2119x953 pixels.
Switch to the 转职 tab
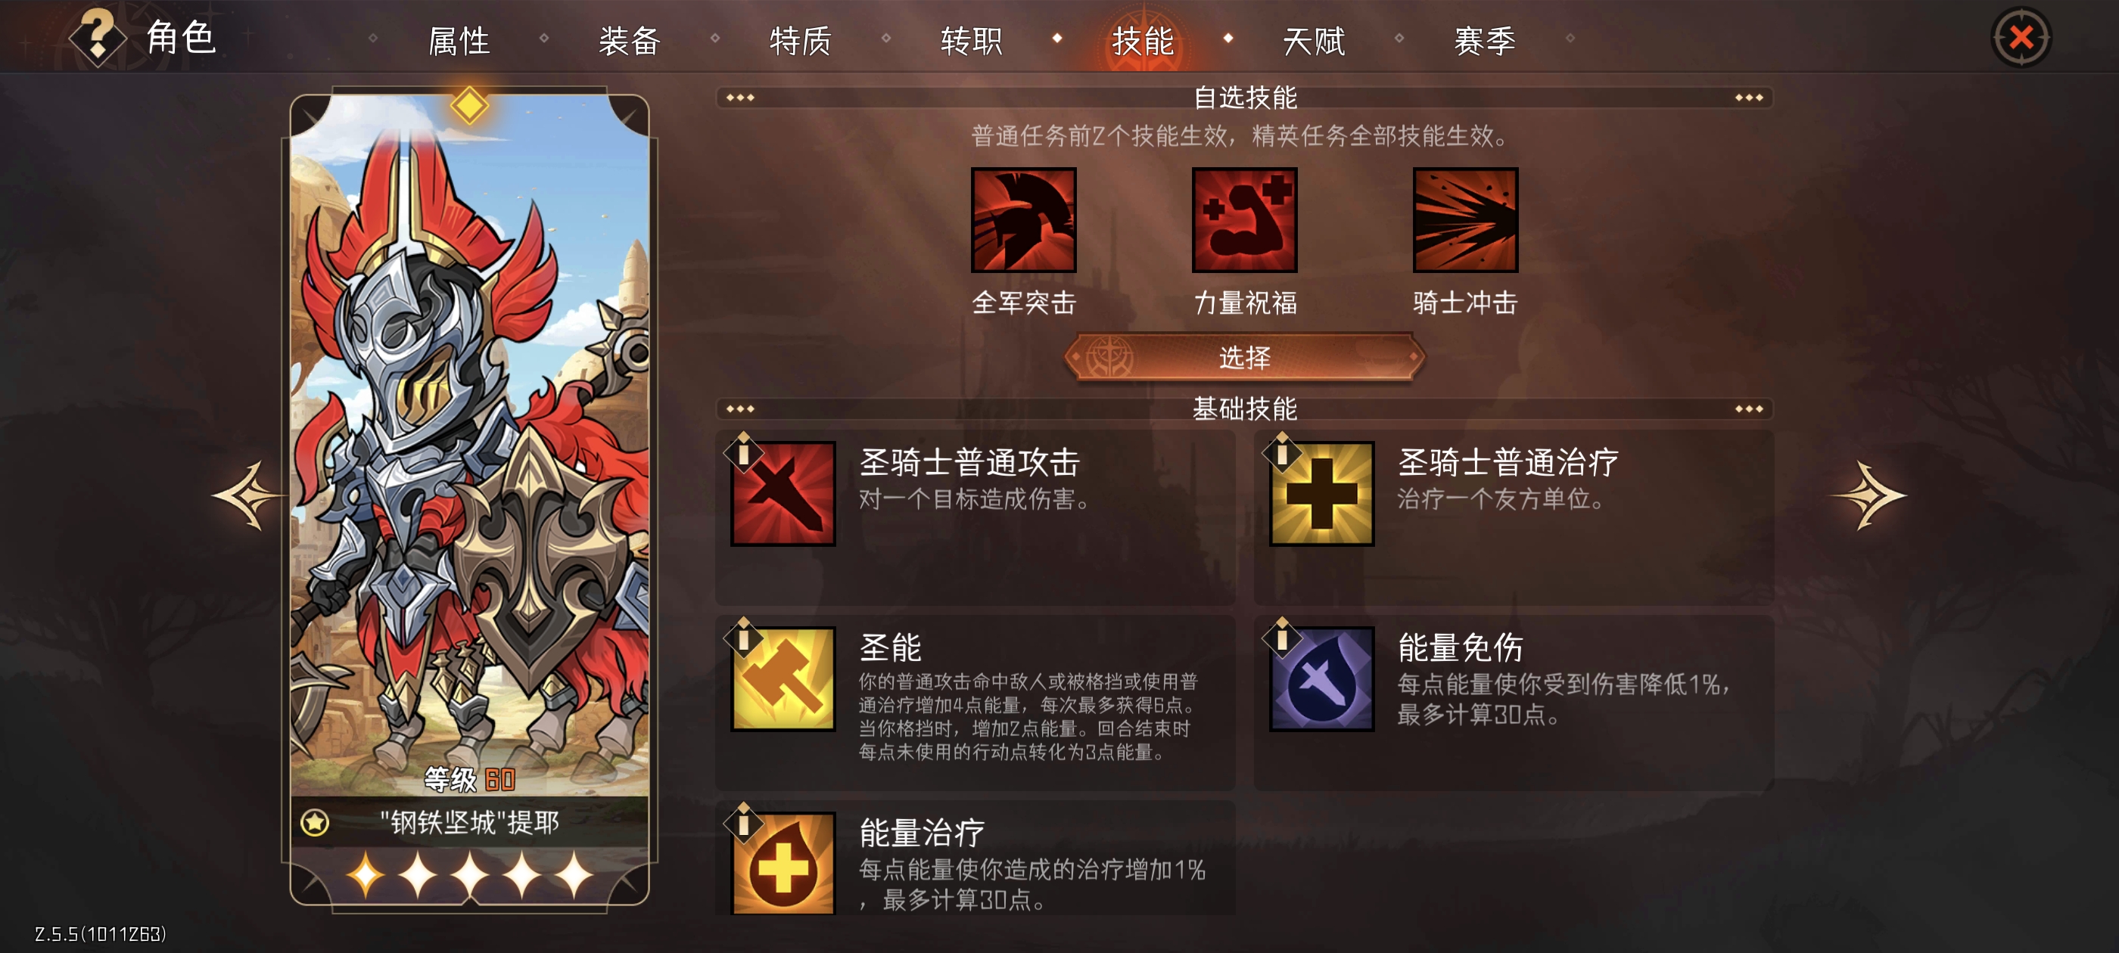(972, 40)
